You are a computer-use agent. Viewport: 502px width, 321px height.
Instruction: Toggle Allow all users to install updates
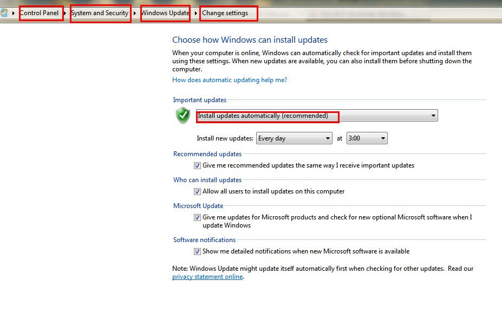[197, 192]
